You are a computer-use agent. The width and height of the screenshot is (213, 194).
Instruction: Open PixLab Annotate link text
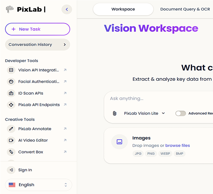pyautogui.click(x=35, y=129)
